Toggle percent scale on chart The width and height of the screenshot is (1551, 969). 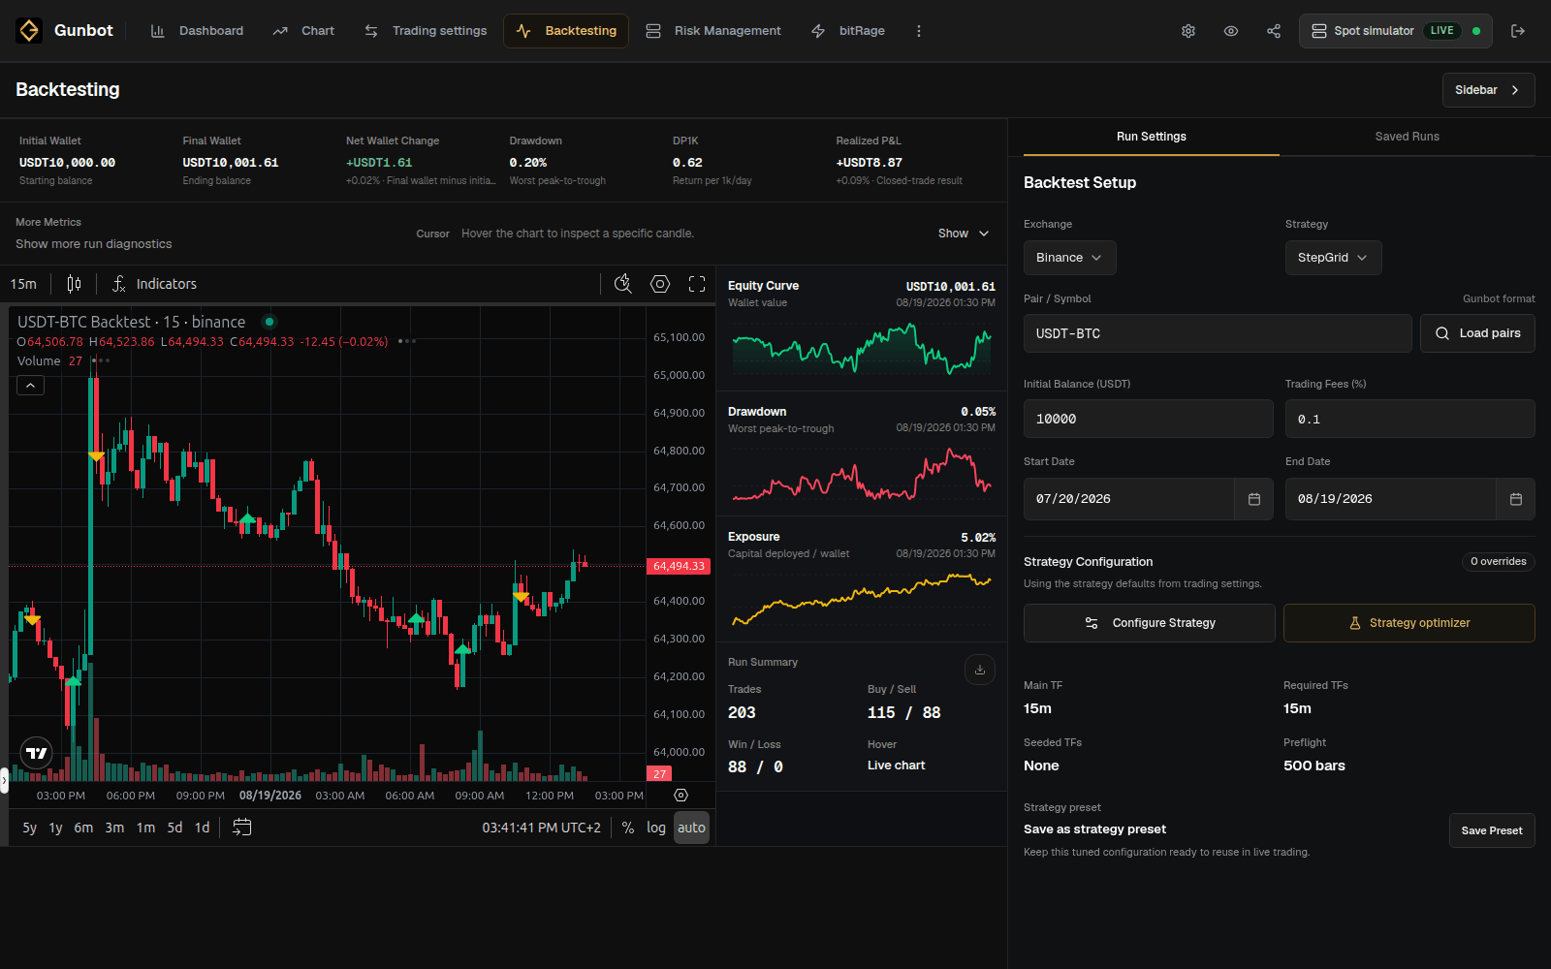click(x=628, y=828)
